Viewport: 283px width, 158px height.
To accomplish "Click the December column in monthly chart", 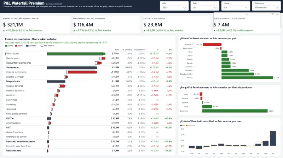I will (273, 138).
